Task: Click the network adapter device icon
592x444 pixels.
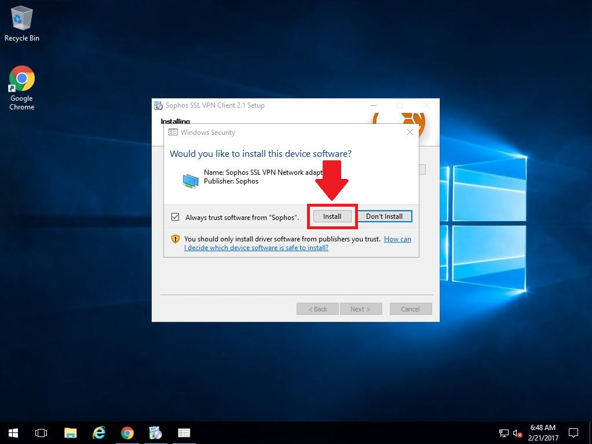Action: pos(191,180)
